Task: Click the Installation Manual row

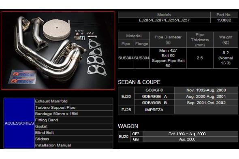Action: point(74,145)
